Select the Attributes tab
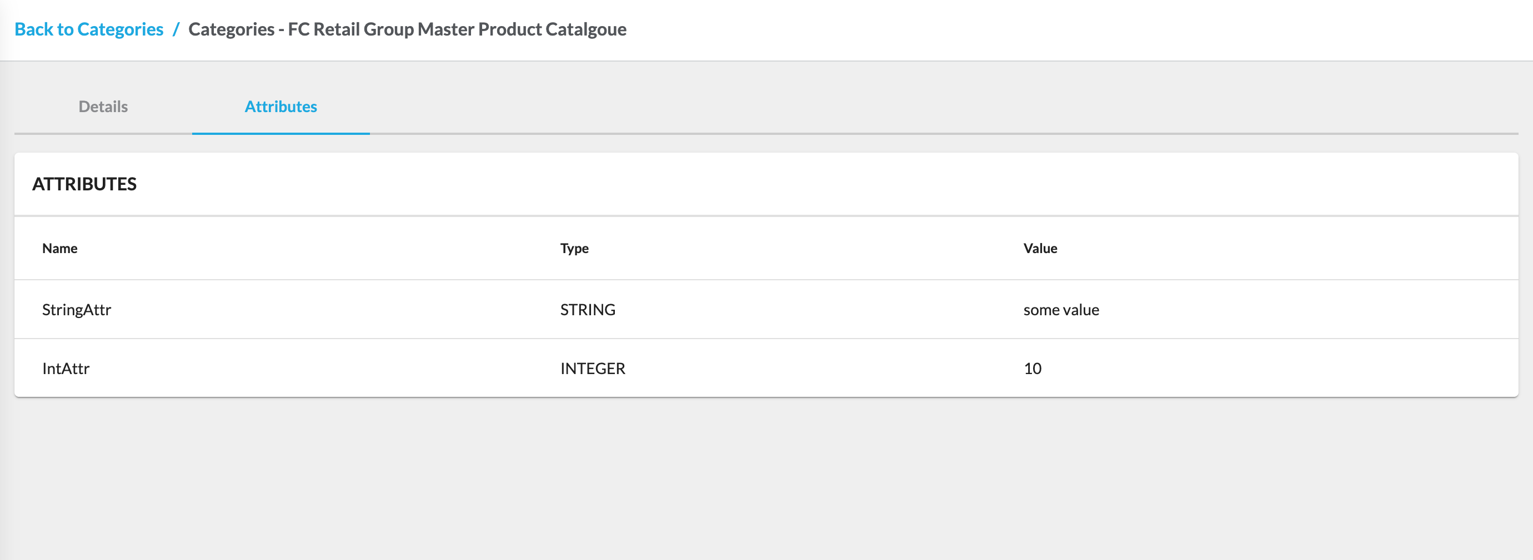 [x=280, y=107]
